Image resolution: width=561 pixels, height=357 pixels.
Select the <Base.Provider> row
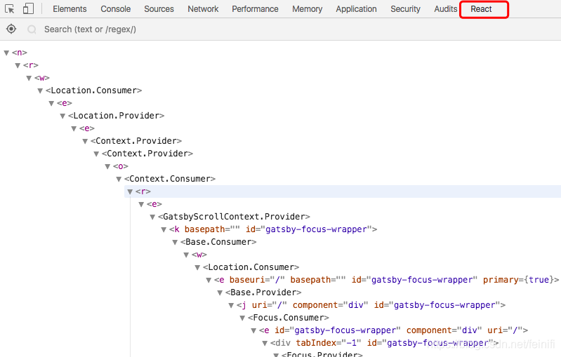tap(263, 292)
